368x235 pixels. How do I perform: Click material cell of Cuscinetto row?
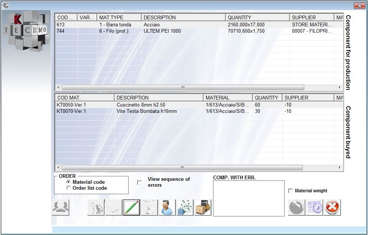(x=227, y=105)
